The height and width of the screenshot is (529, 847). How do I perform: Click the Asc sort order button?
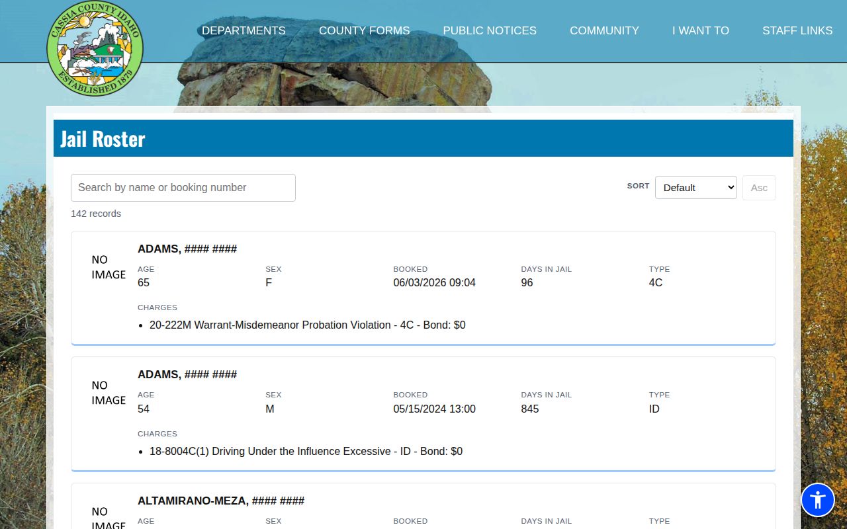(x=759, y=188)
